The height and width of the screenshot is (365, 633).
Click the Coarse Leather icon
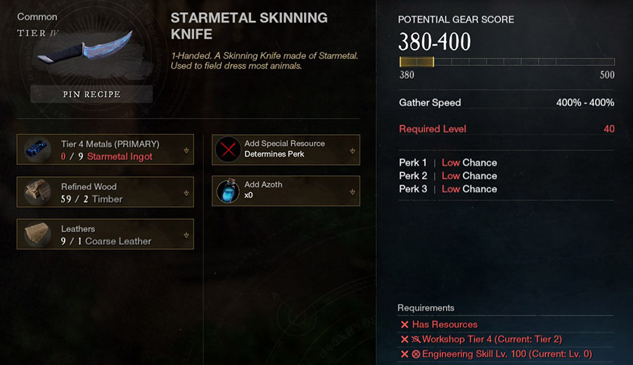37,234
